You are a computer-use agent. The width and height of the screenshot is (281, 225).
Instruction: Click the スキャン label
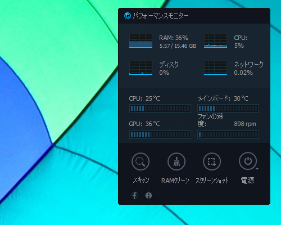(140, 180)
